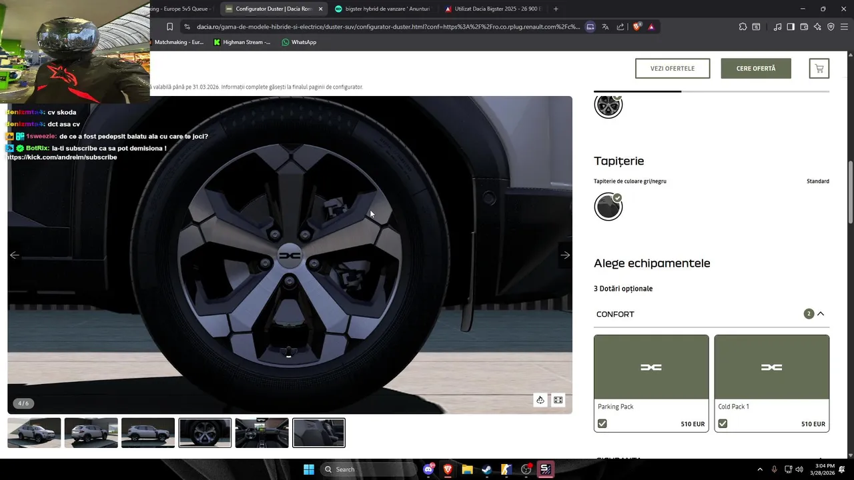Open File Explorer from the taskbar

click(x=467, y=469)
